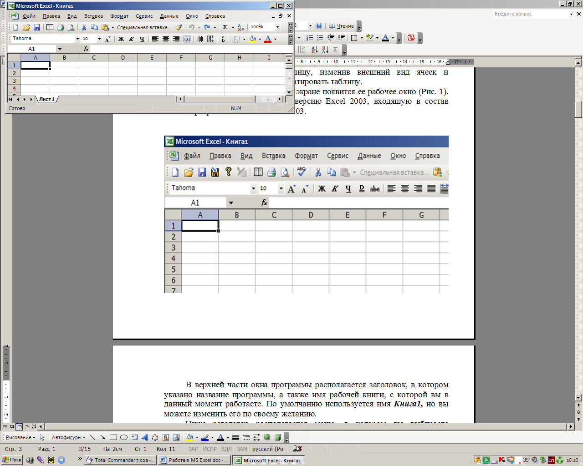Insert bulleted list in Word toolbar
This screenshot has width=583, height=466.
pyautogui.click(x=320, y=38)
